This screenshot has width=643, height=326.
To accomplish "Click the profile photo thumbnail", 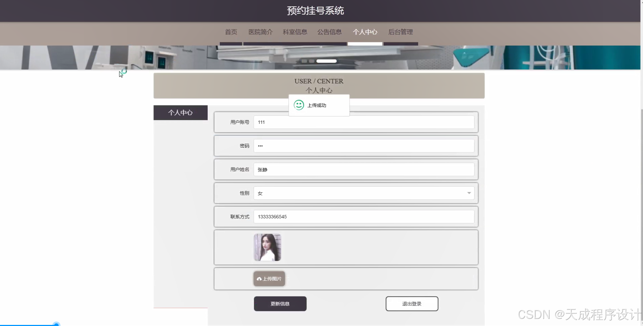I will (267, 247).
